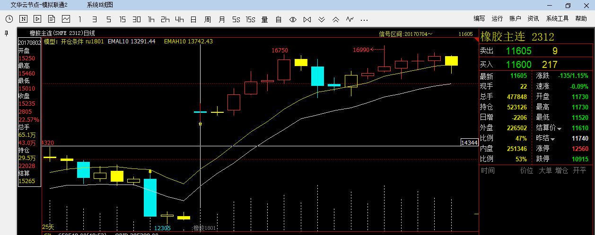
Task: Switch chart to 4h period
Action: (179, 19)
